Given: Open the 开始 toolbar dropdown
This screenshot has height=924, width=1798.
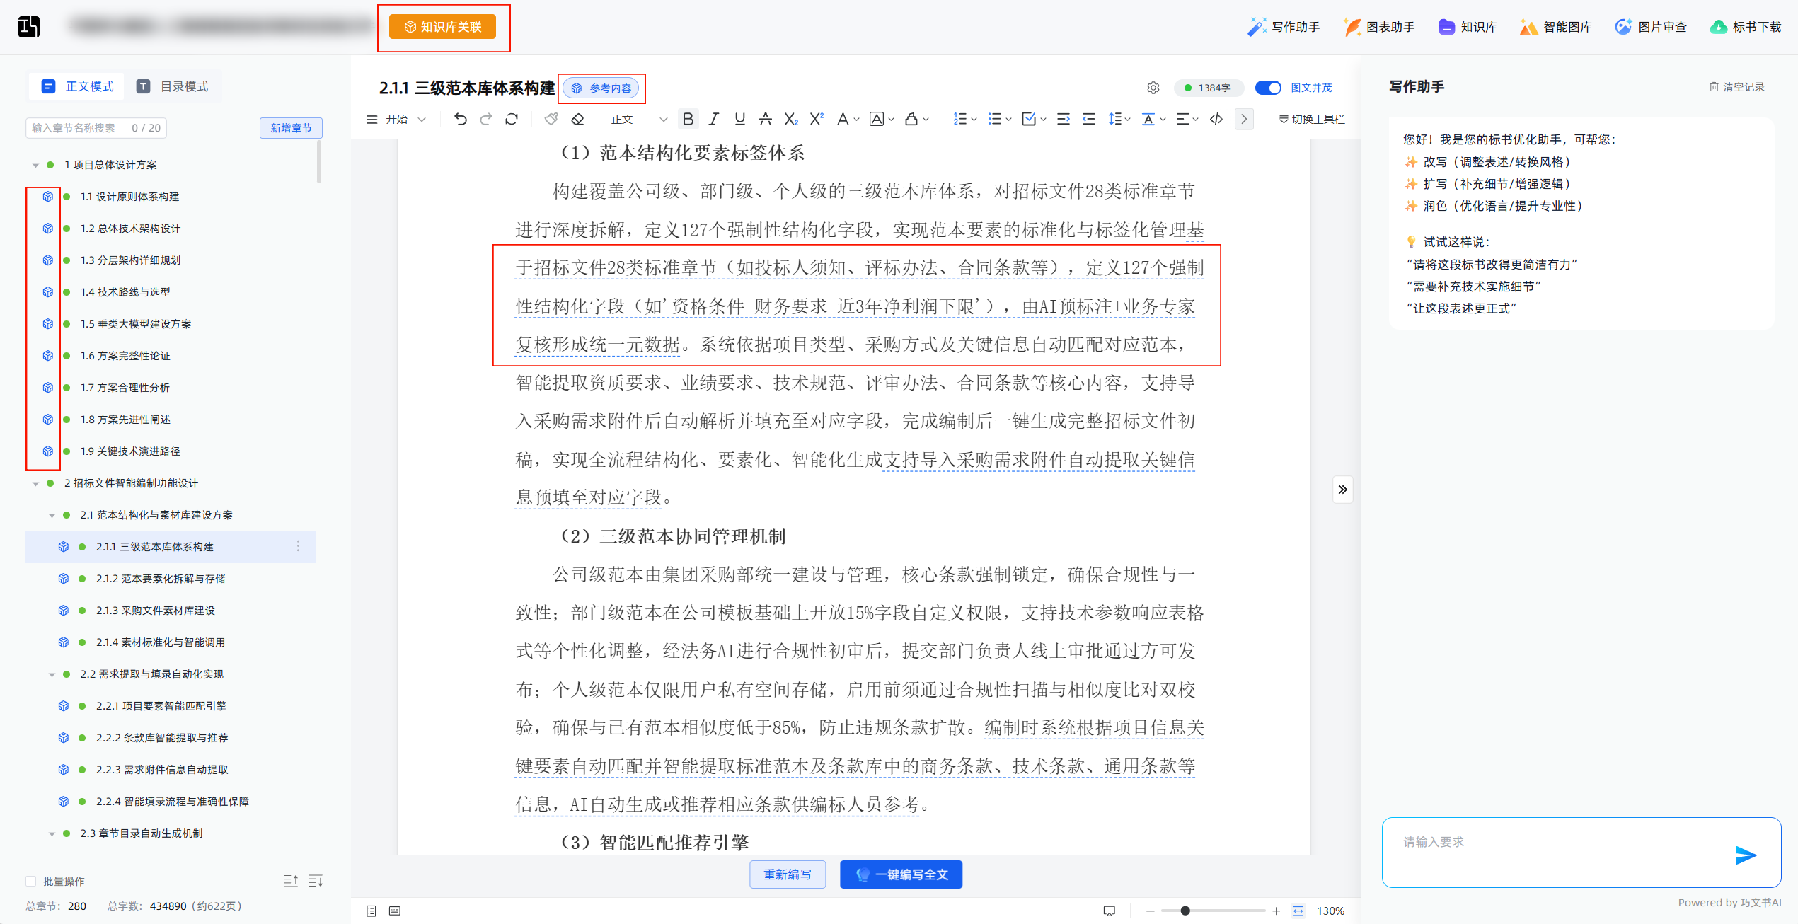Looking at the screenshot, I should [x=396, y=119].
